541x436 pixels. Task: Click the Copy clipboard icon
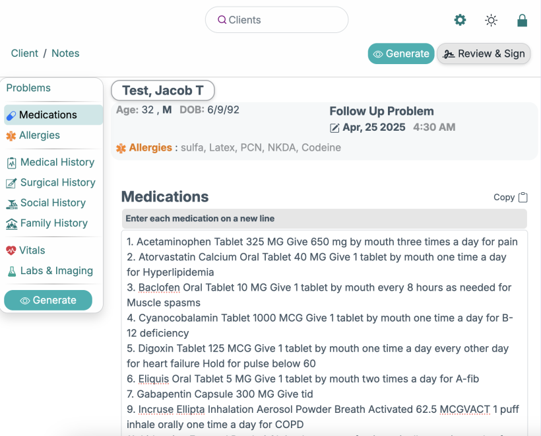[x=523, y=197]
